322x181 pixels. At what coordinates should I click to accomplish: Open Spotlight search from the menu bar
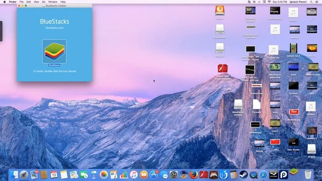[x=311, y=2]
